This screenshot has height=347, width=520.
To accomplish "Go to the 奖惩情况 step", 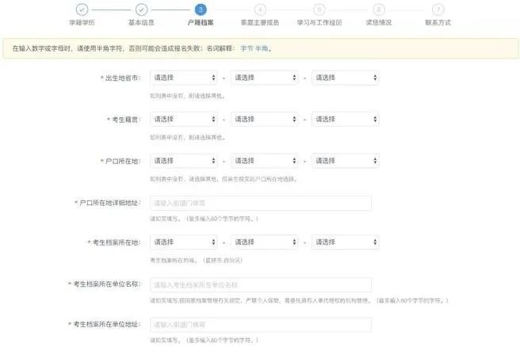I will [379, 22].
